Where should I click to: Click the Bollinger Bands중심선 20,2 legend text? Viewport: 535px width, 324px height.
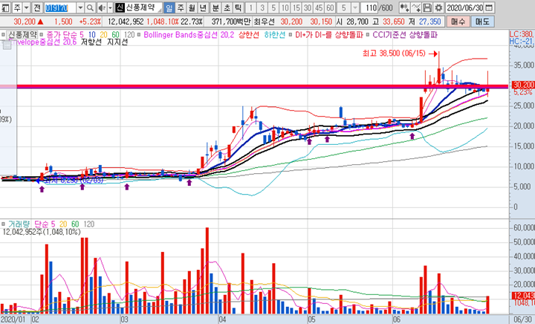tap(189, 35)
